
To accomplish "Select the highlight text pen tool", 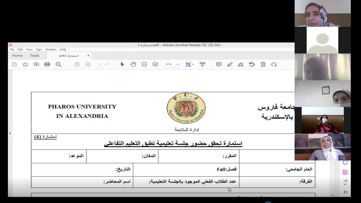I will pyautogui.click(x=230, y=64).
